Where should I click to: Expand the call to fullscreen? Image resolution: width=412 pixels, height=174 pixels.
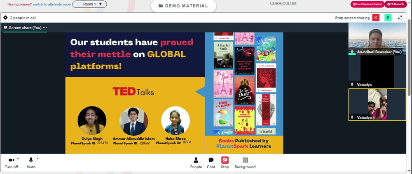400,18
